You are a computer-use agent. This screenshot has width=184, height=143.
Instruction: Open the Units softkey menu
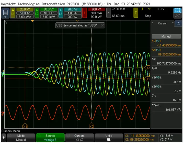(x=109, y=138)
